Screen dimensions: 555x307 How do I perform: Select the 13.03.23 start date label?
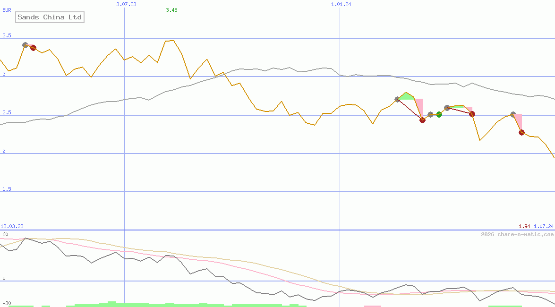pos(12,226)
